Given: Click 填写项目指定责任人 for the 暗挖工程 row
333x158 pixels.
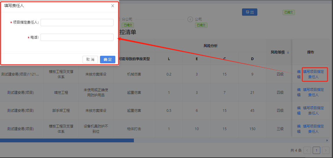Looking at the screenshot, I should tap(313, 92).
